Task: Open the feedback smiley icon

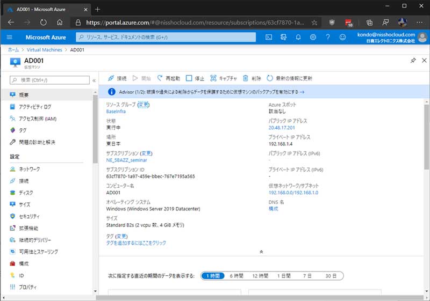Action: click(342, 37)
